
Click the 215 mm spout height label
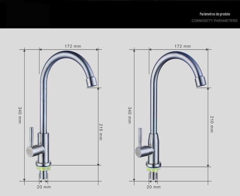click(x=100, y=132)
